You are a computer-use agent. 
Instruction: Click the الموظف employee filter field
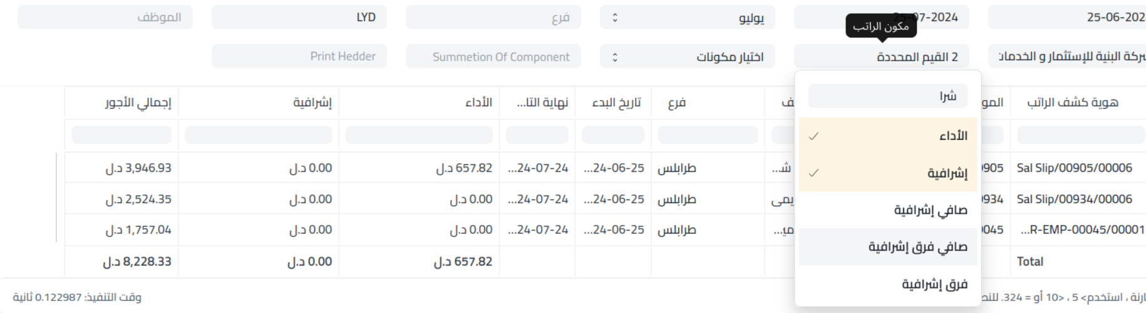tap(105, 17)
